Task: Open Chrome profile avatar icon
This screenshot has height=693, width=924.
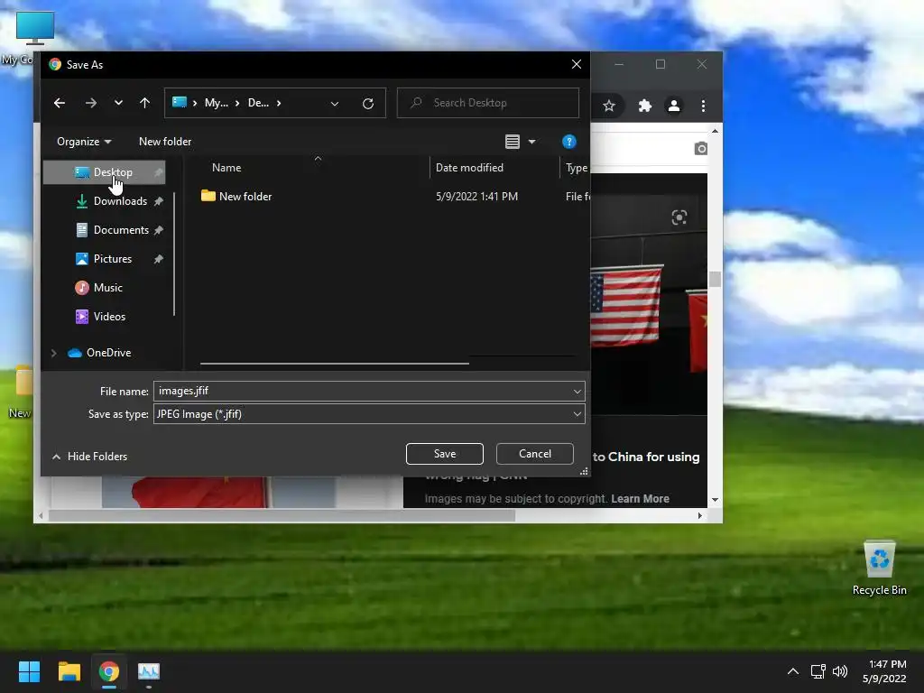Action: (x=673, y=106)
